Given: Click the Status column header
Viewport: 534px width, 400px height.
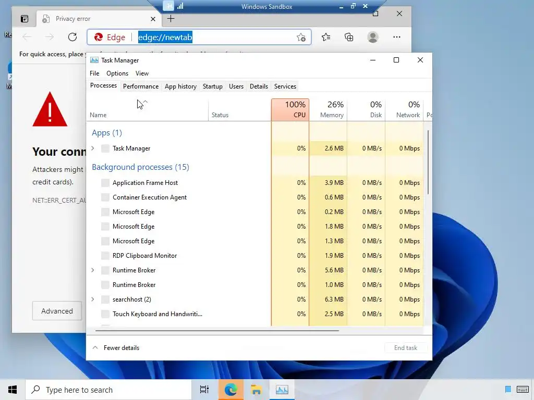Looking at the screenshot, I should click(239, 109).
